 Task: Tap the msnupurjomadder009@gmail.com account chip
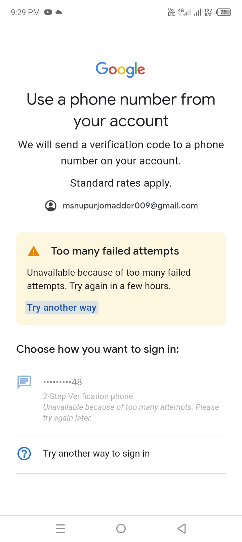tap(121, 206)
